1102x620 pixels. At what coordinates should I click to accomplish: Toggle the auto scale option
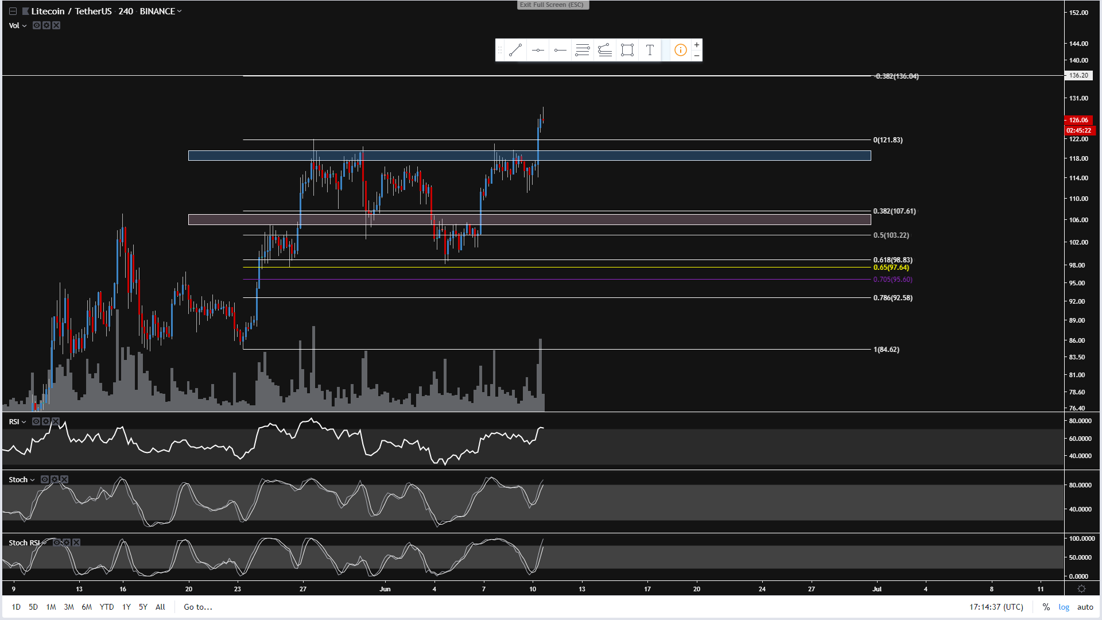(1085, 607)
